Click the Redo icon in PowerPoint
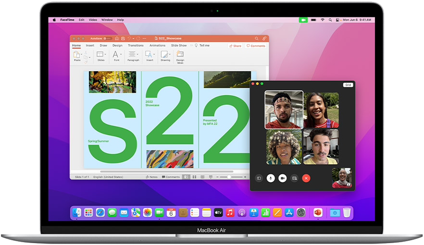The width and height of the screenshot is (424, 245). [x=138, y=38]
